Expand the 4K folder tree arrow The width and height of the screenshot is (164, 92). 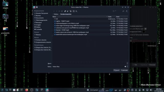tap(53, 19)
